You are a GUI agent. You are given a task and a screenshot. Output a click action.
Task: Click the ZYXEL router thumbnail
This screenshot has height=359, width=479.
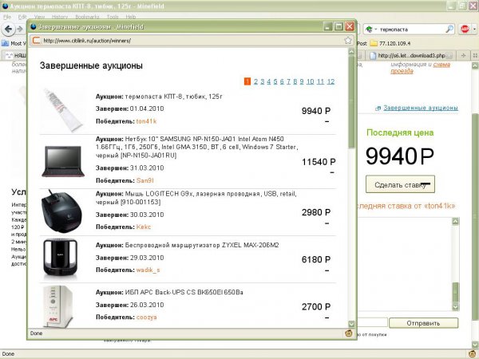61,258
